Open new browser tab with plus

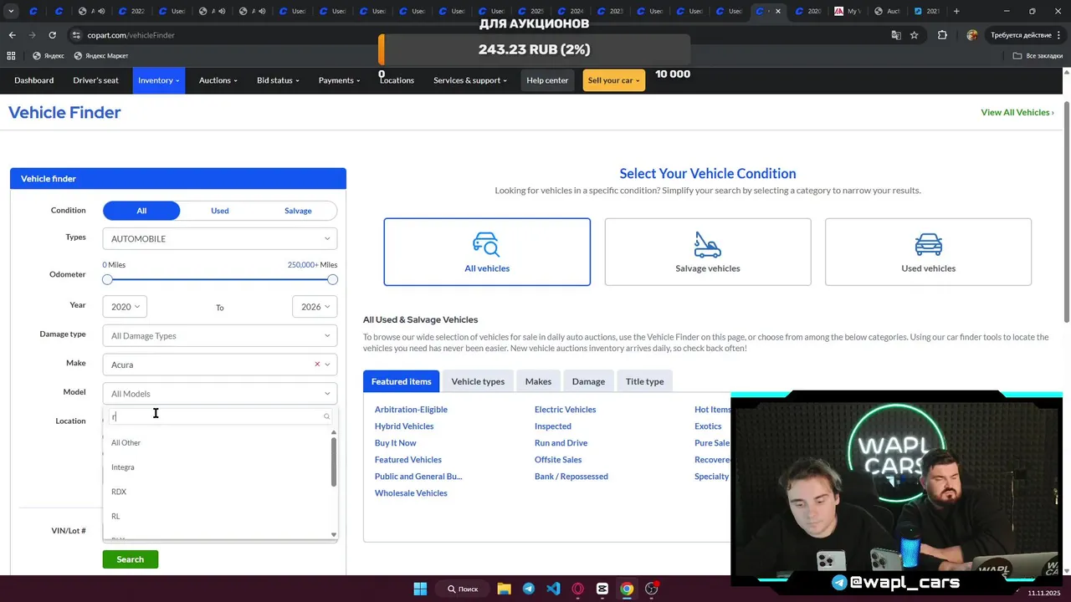point(956,12)
